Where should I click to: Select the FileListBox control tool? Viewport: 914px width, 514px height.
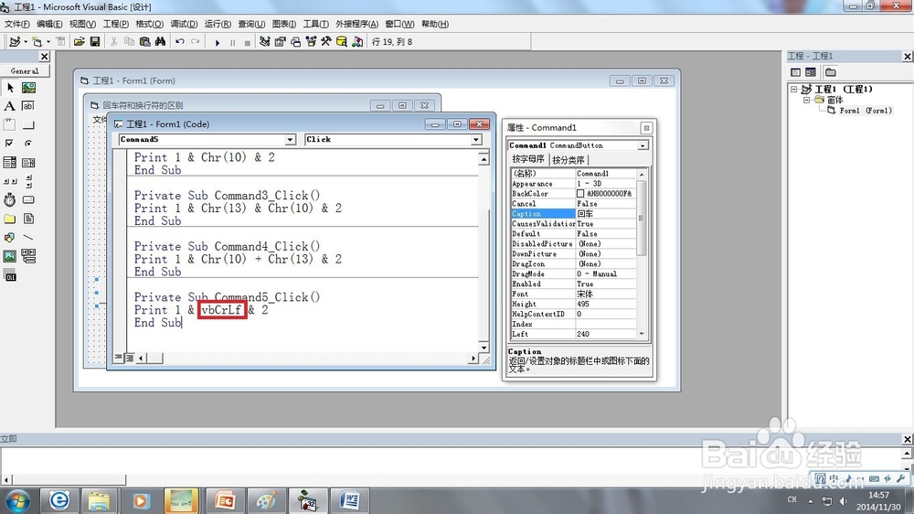[28, 219]
